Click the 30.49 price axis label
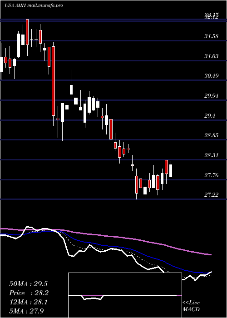 pos(212,76)
